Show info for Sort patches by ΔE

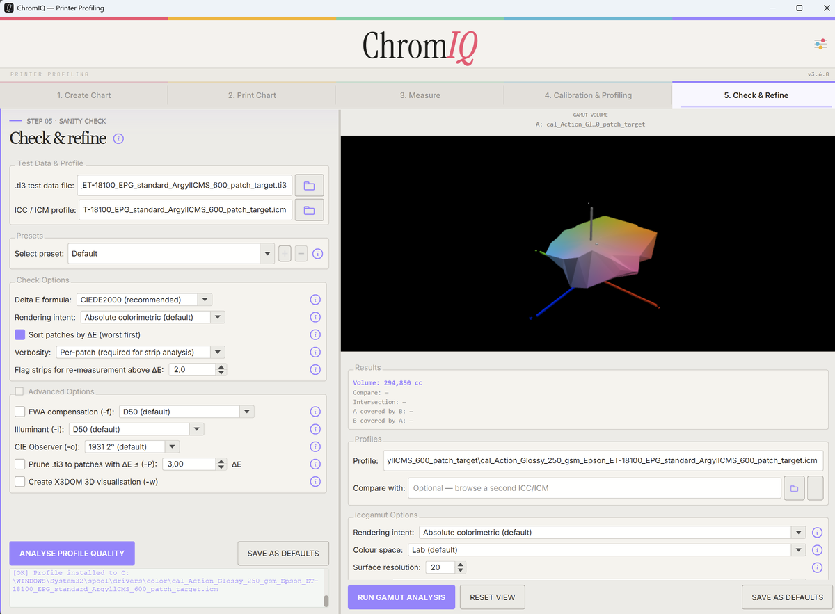315,334
